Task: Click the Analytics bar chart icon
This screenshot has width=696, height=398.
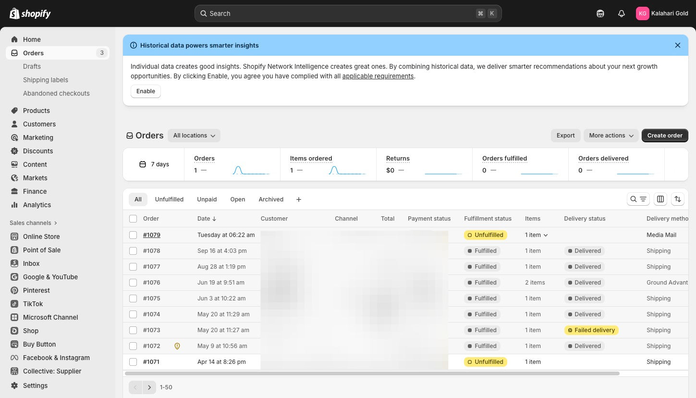Action: [14, 205]
